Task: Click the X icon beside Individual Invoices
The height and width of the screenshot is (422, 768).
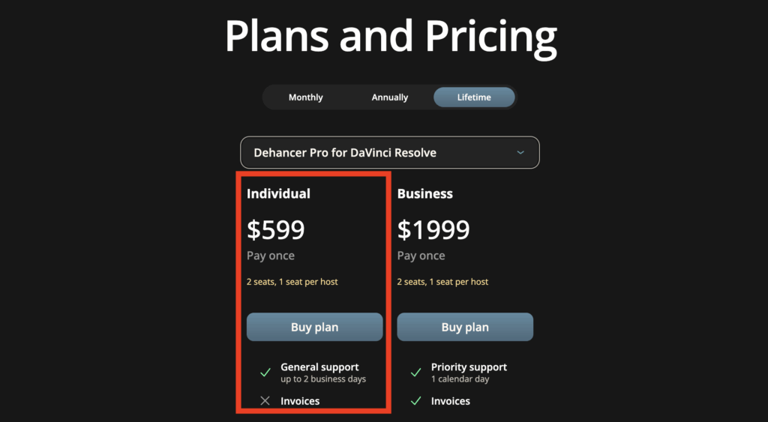Action: click(265, 401)
